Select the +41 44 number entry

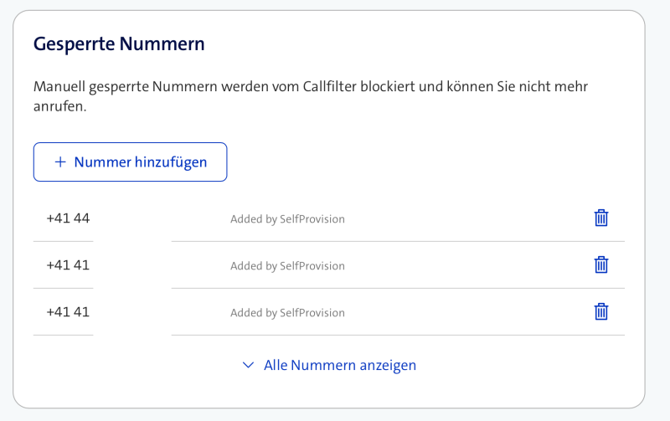pos(68,218)
